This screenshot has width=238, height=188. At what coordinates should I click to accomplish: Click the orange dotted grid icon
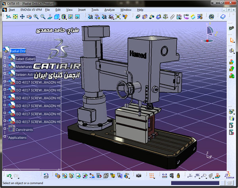coord(152,176)
